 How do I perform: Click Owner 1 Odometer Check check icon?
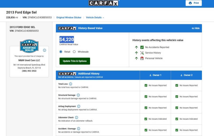(146, 119)
